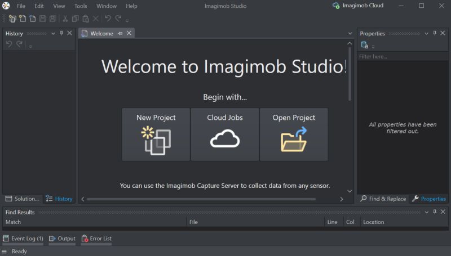This screenshot has width=451, height=256.
Task: Click the Properties 'Filter here...' field
Action: pos(403,56)
